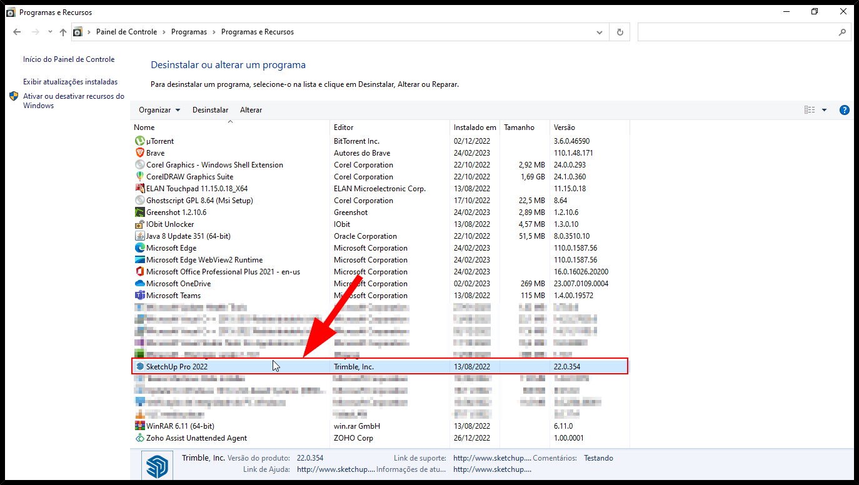Screen dimensions: 859x485
Task: Click Alterar in the toolbar
Action: pos(251,110)
